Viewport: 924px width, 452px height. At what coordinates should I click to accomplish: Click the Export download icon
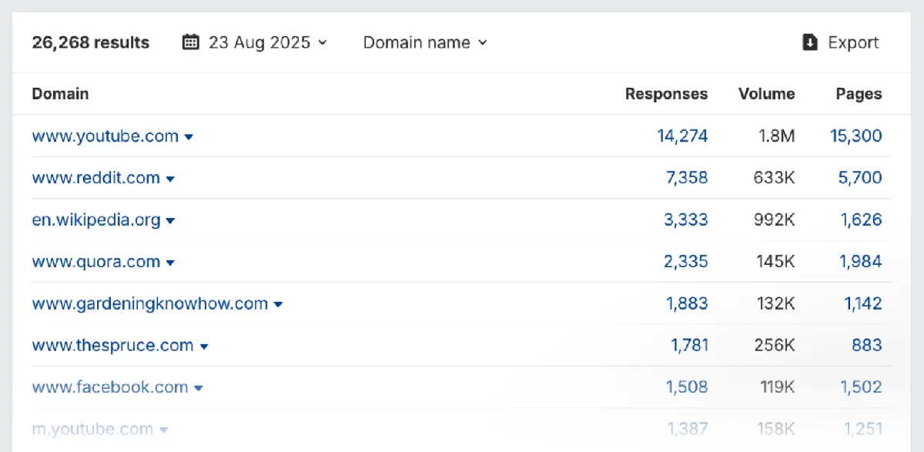pyautogui.click(x=810, y=42)
